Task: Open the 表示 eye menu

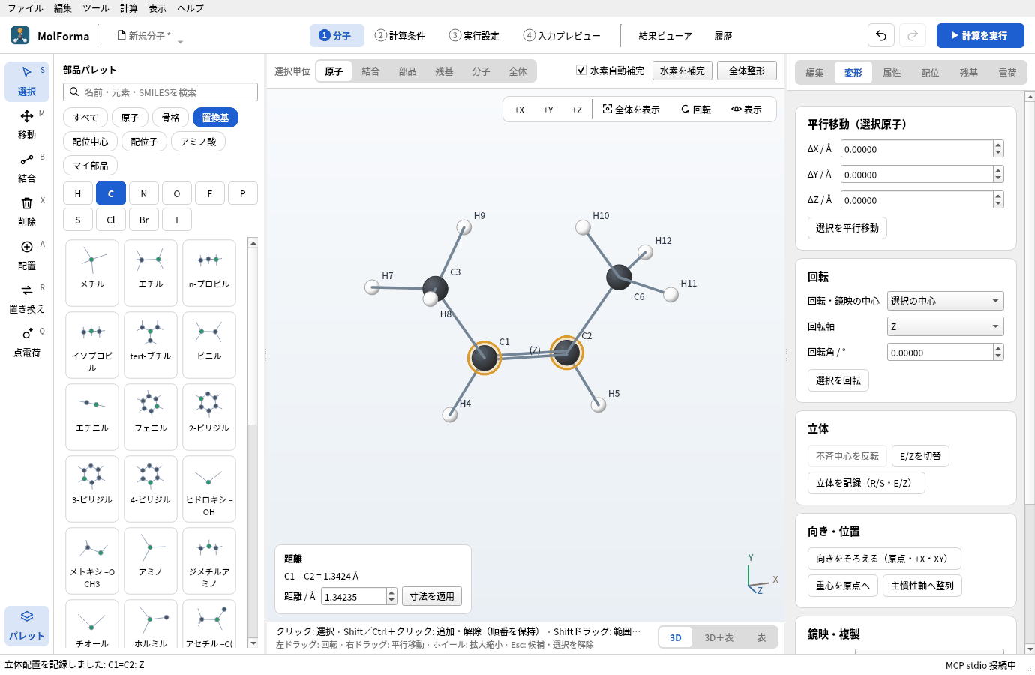Action: (747, 109)
